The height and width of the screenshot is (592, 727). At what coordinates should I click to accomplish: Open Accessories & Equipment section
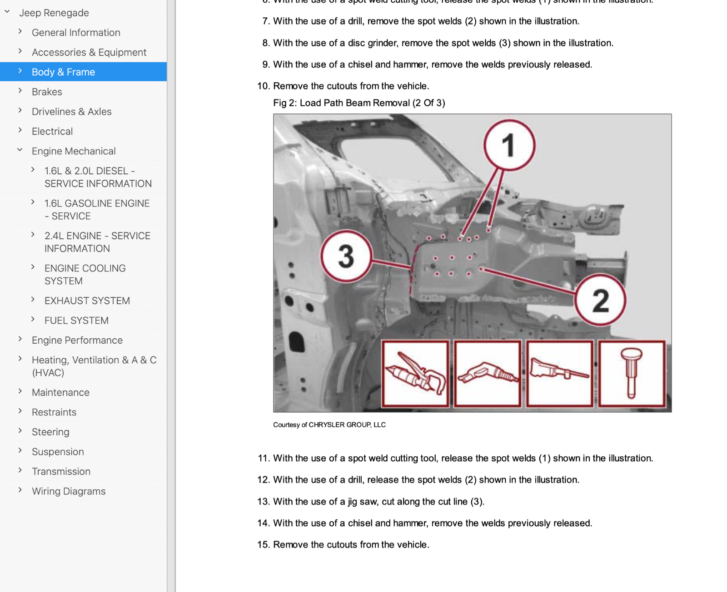(89, 53)
